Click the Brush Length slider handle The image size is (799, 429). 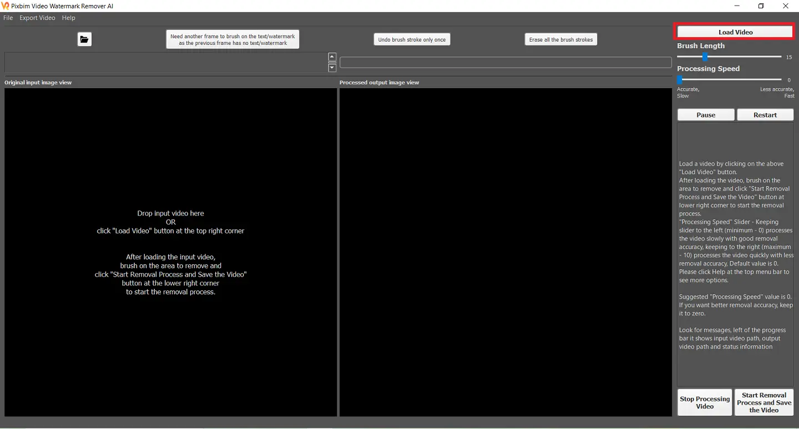point(705,57)
